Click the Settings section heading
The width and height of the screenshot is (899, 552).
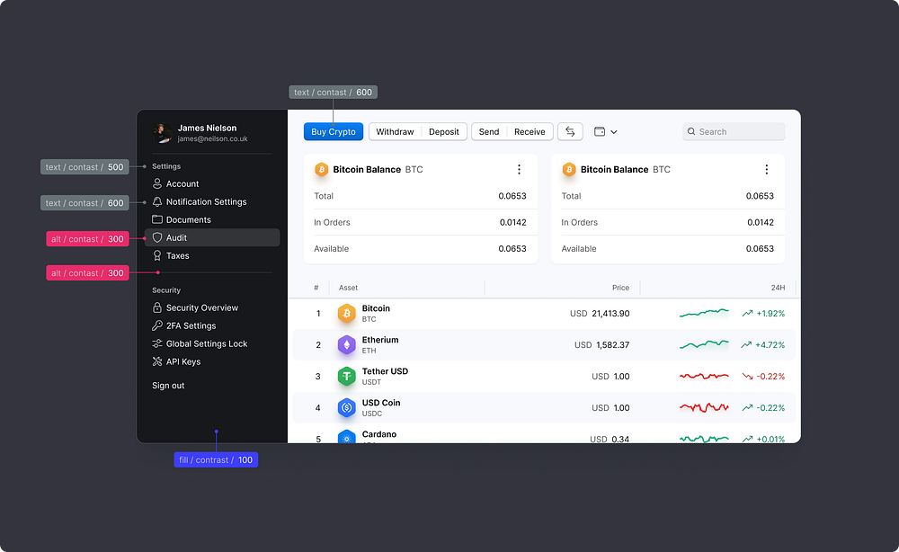point(166,166)
